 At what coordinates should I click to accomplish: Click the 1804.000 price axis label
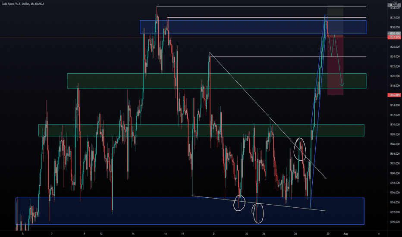point(395,154)
